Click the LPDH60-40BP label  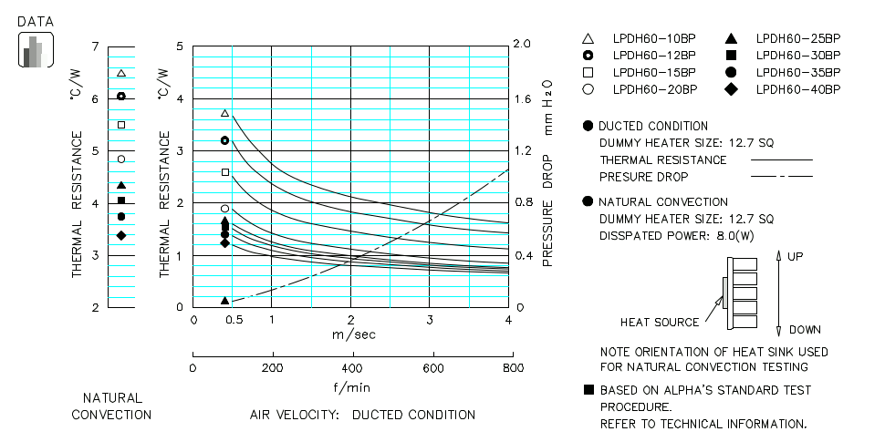click(x=798, y=89)
